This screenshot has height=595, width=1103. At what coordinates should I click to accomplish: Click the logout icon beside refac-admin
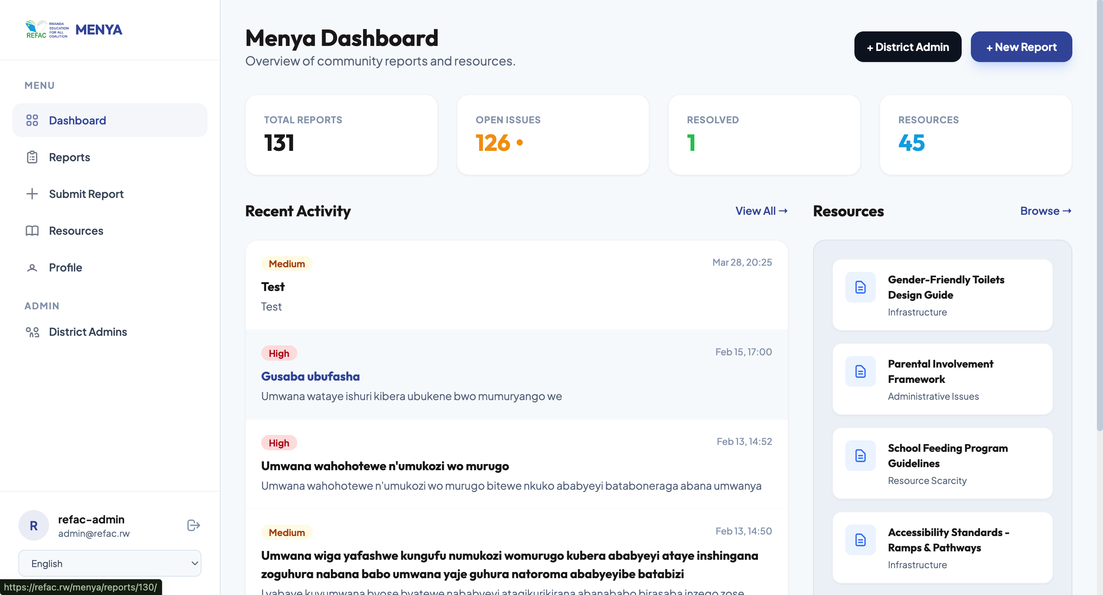(193, 525)
